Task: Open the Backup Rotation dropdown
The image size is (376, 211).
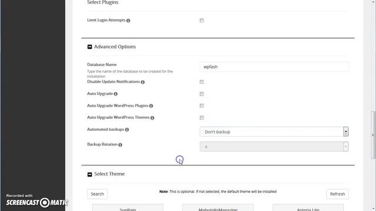Action: coord(274,147)
